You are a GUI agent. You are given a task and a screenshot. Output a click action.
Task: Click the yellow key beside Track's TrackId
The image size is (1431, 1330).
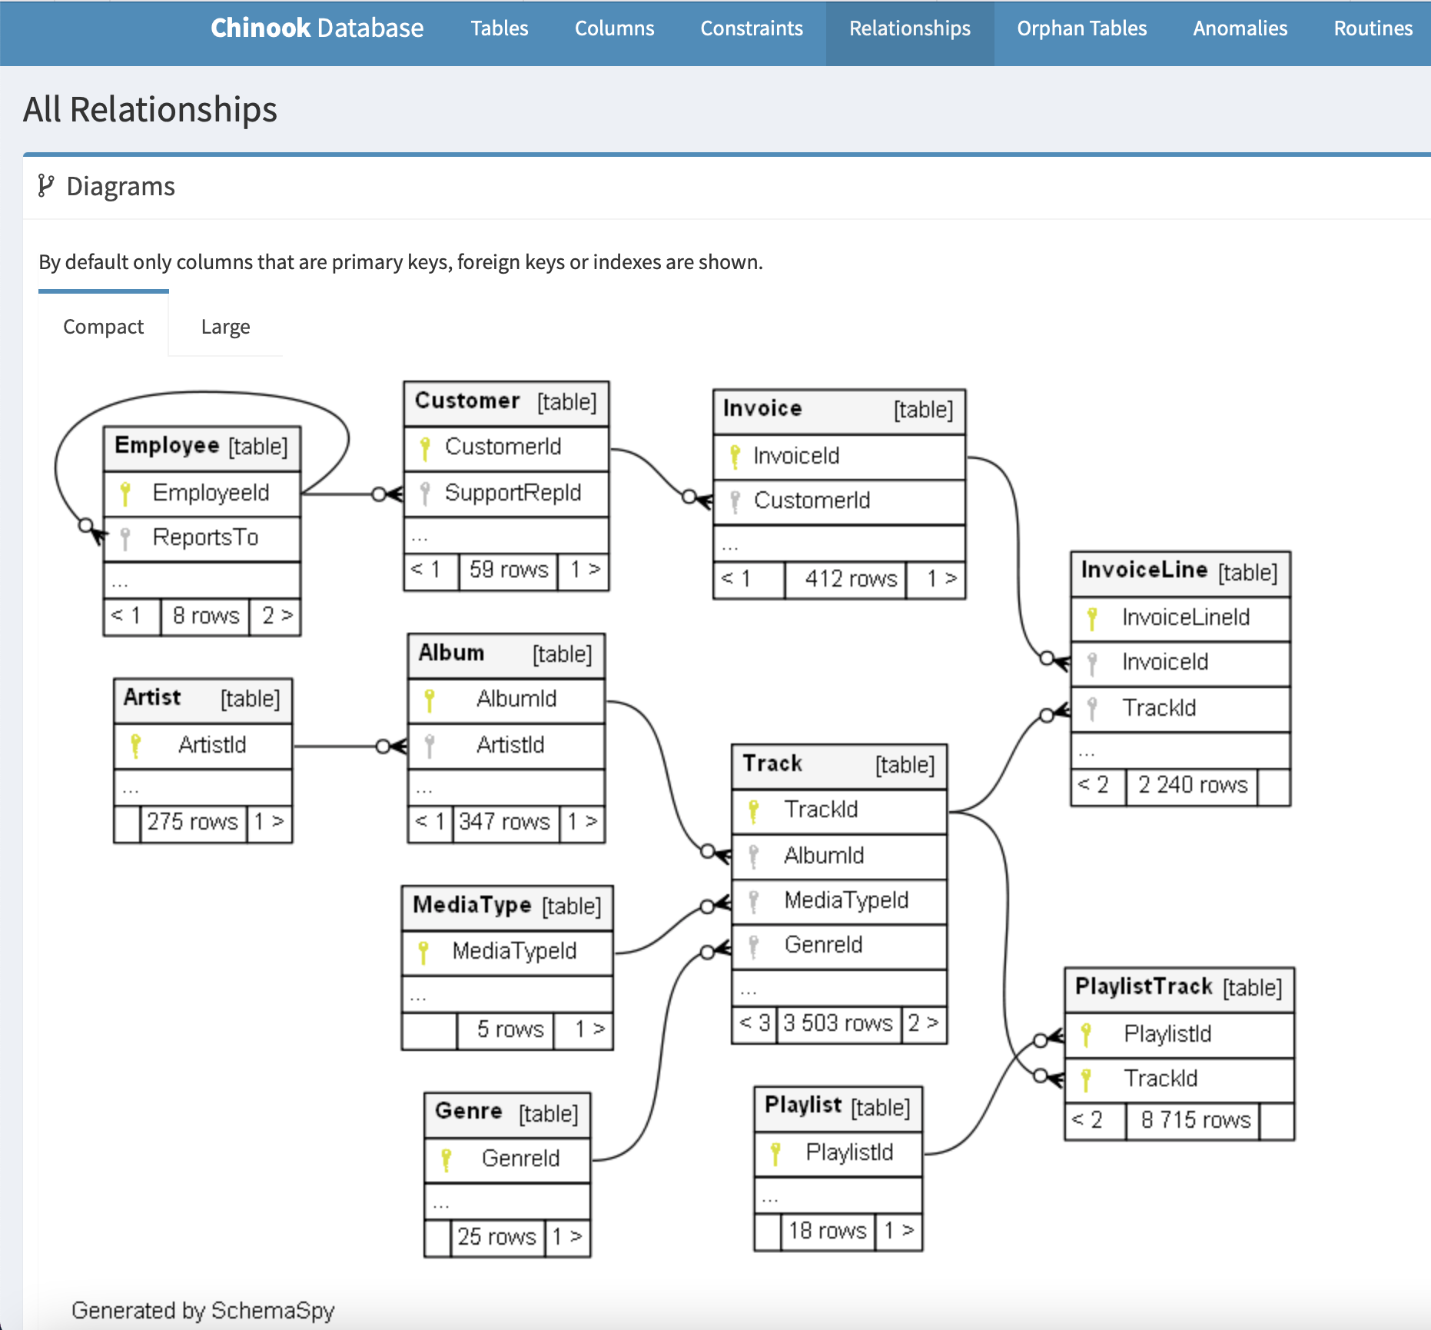tap(754, 810)
